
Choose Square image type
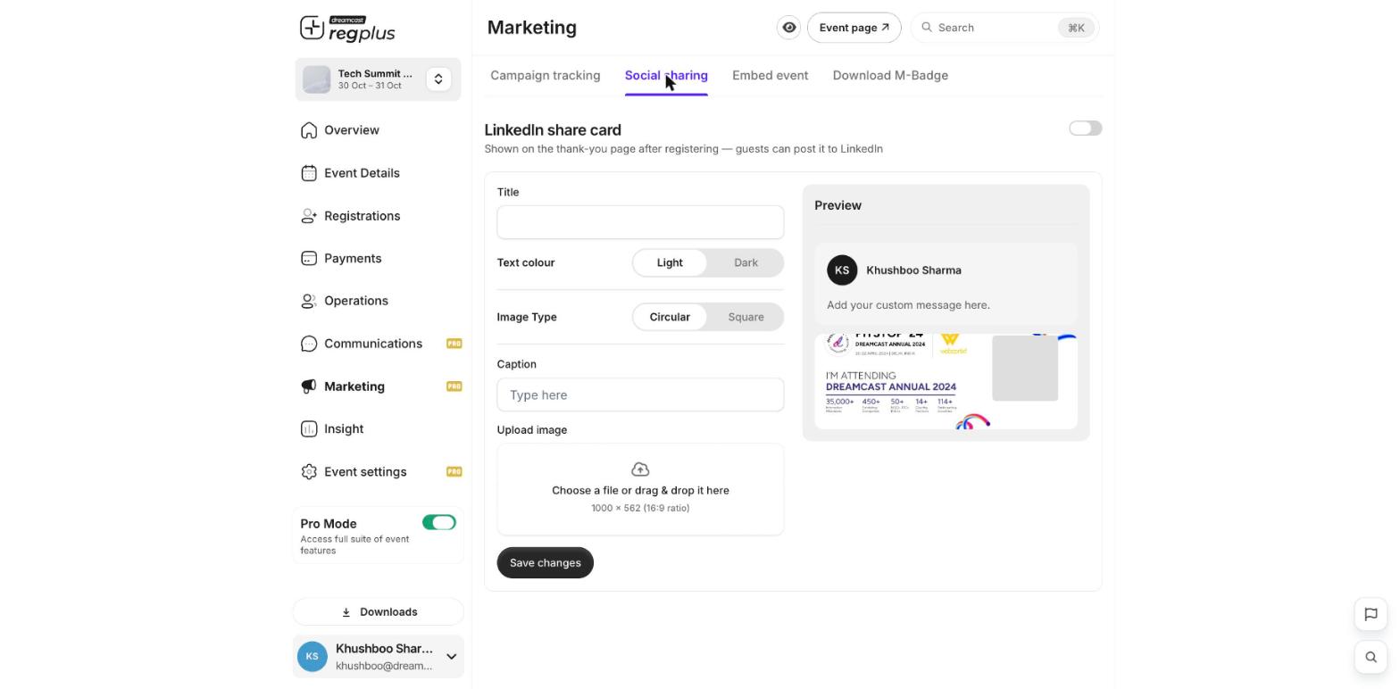click(746, 318)
